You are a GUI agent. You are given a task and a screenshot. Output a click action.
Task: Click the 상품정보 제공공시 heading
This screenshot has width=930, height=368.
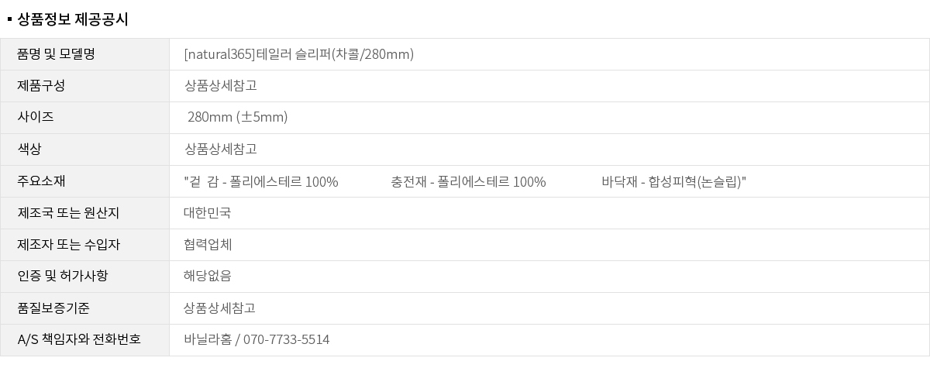(72, 19)
